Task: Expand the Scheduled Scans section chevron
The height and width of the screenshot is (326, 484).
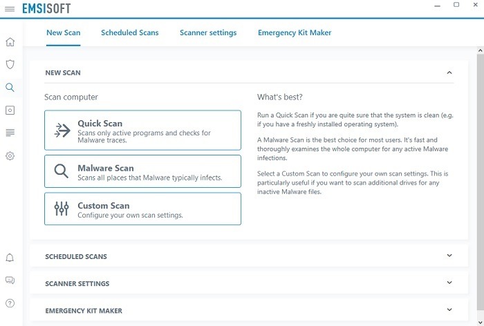Action: click(x=449, y=256)
